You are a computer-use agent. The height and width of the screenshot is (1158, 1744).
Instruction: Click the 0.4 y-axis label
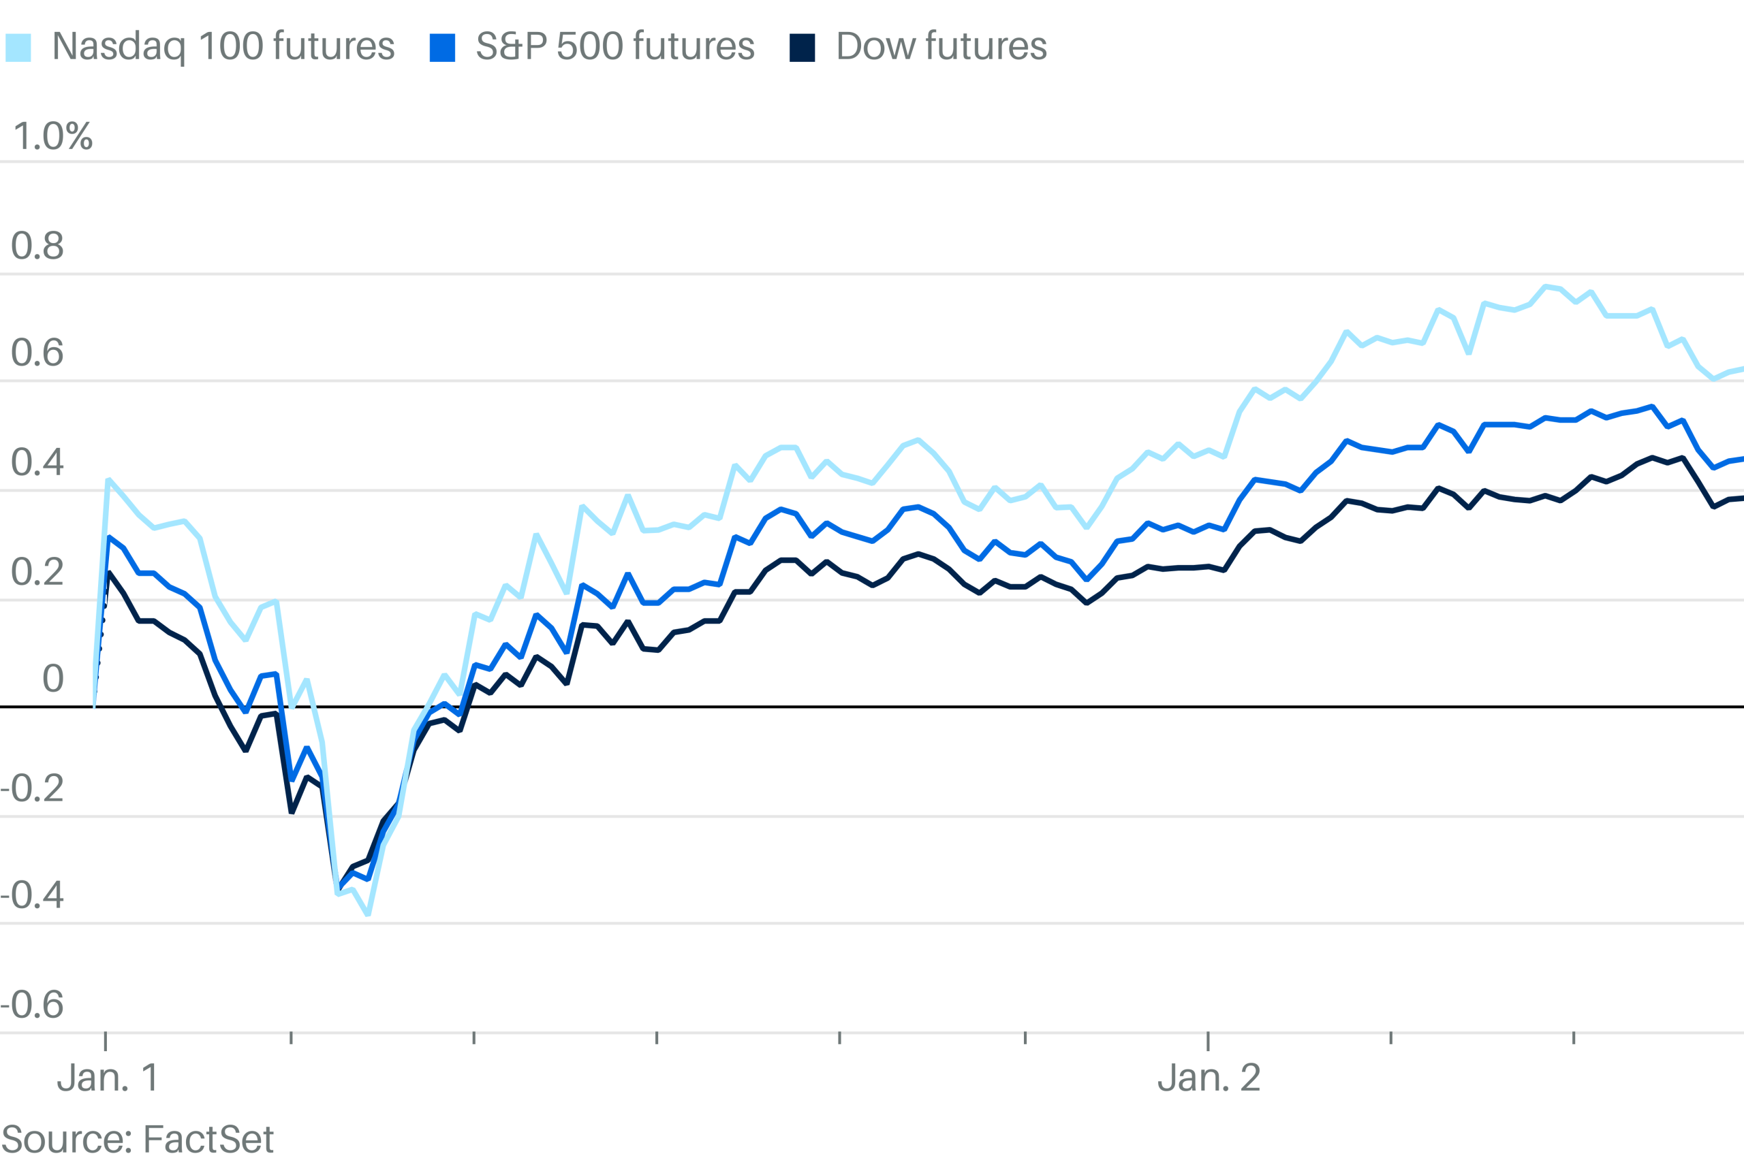[37, 462]
